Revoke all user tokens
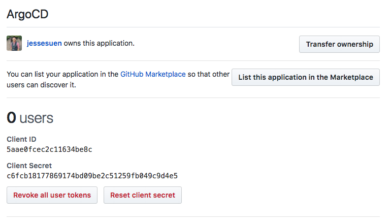This screenshot has height=224, width=390. tap(52, 195)
